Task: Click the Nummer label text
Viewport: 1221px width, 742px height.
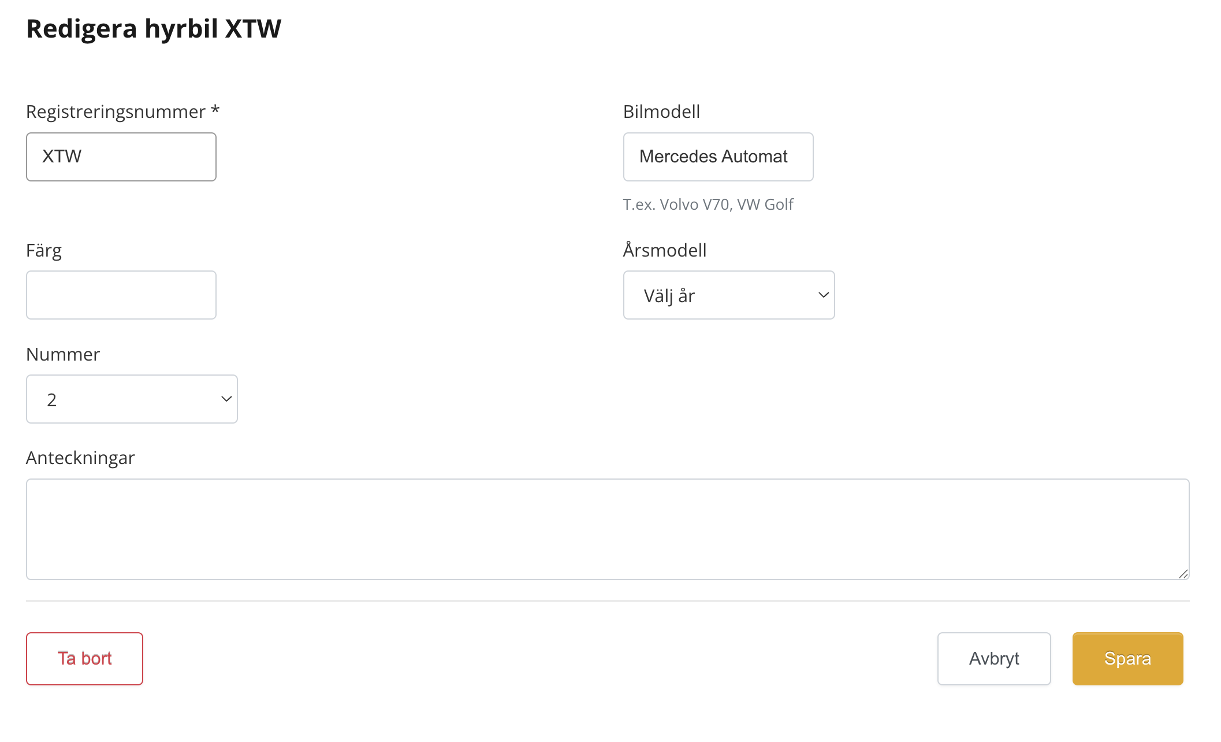Action: pos(63,354)
